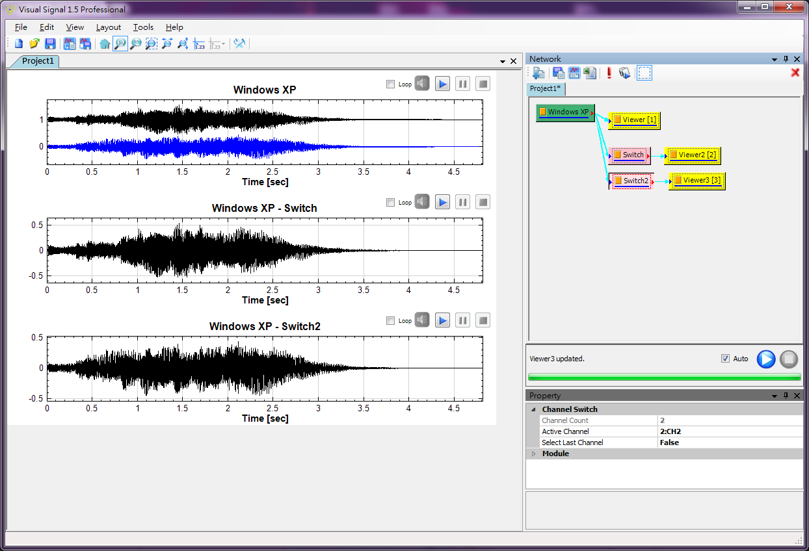Stop the Windows XP - Switch audio
The image size is (809, 551).
pyautogui.click(x=483, y=202)
